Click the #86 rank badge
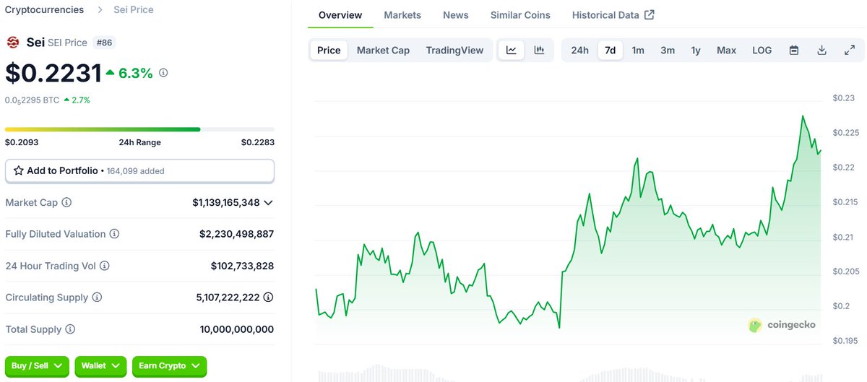 tap(105, 43)
